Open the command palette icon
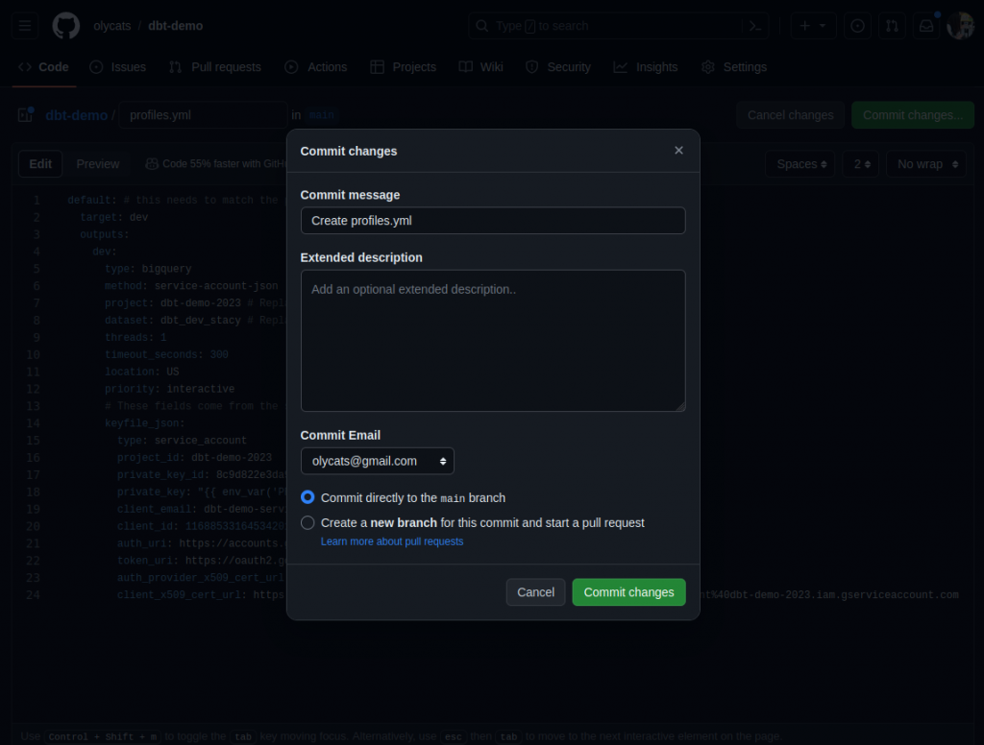Screen dimensions: 984x745 pos(755,26)
